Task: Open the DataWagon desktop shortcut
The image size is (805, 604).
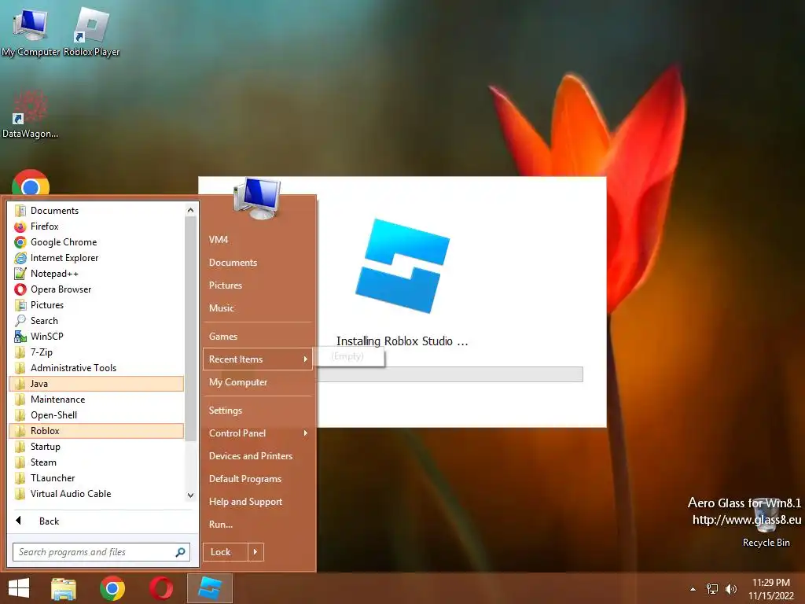Action: [30, 113]
